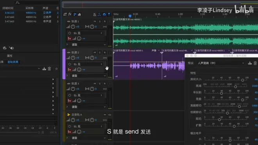The width and height of the screenshot is (258, 145).
Task: Toggle the blue headphone monitoring icon
Action: pyautogui.click(x=104, y=14)
